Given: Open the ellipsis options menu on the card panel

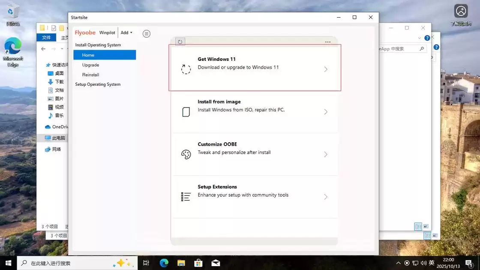Looking at the screenshot, I should 328,42.
